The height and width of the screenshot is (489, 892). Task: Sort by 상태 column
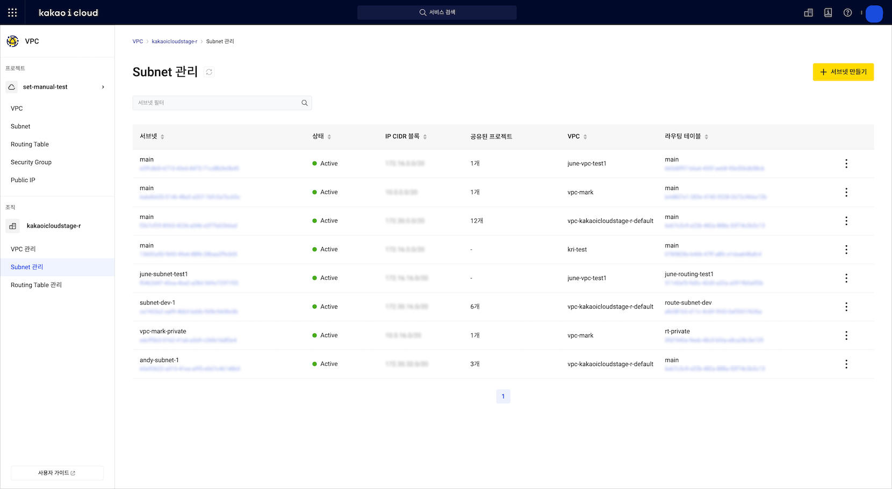tap(329, 137)
